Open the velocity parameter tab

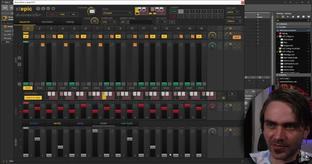click(57, 123)
